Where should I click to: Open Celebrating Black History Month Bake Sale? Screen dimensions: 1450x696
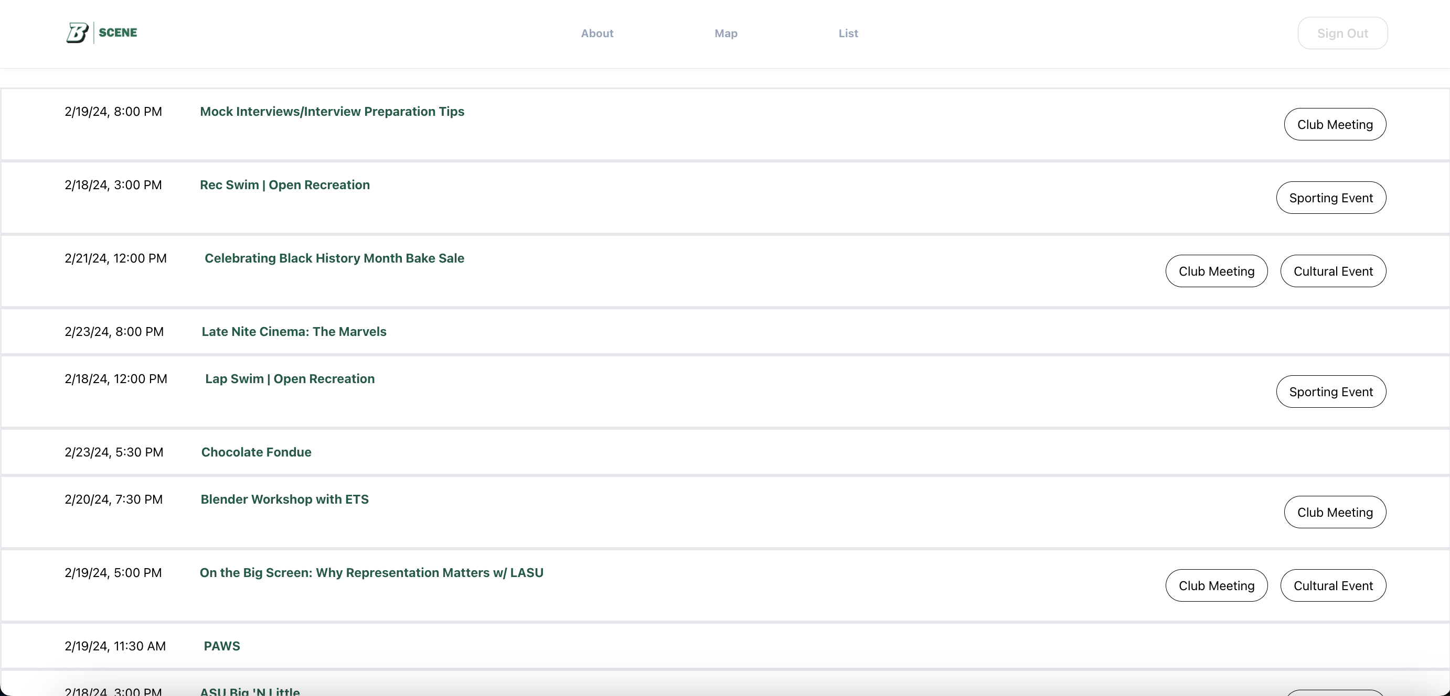pos(334,258)
